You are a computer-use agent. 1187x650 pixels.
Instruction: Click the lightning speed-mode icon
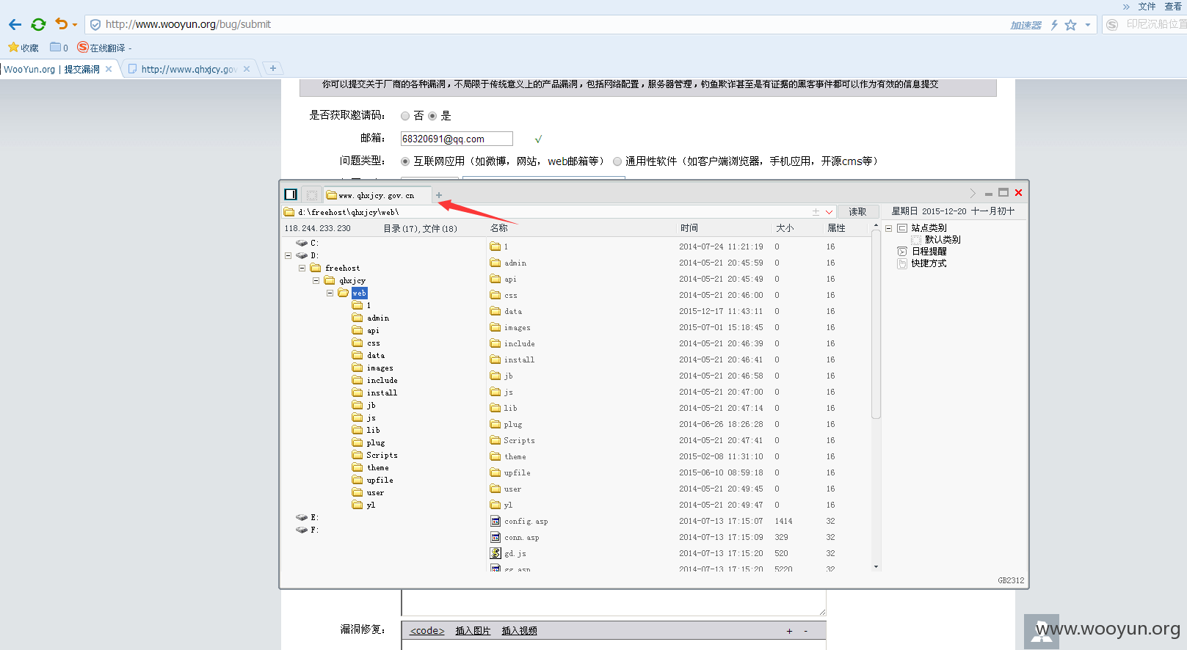tap(1054, 25)
